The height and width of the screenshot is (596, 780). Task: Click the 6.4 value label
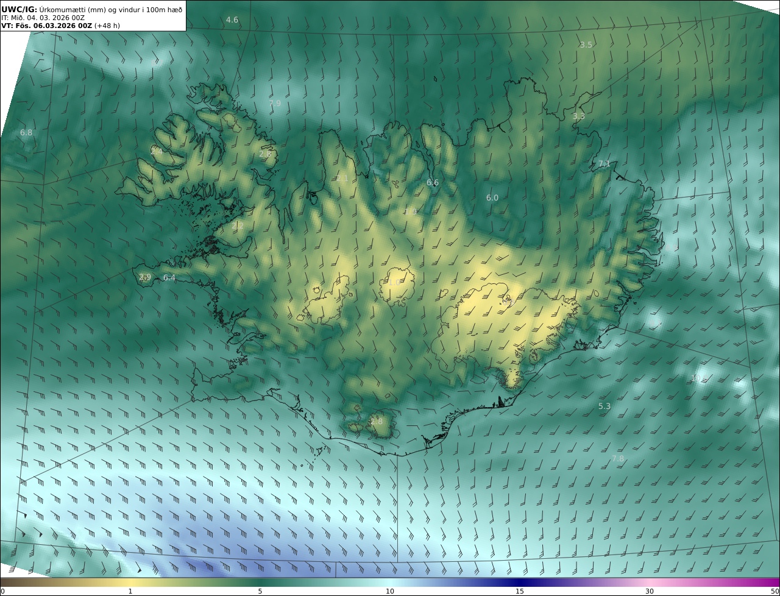169,277
